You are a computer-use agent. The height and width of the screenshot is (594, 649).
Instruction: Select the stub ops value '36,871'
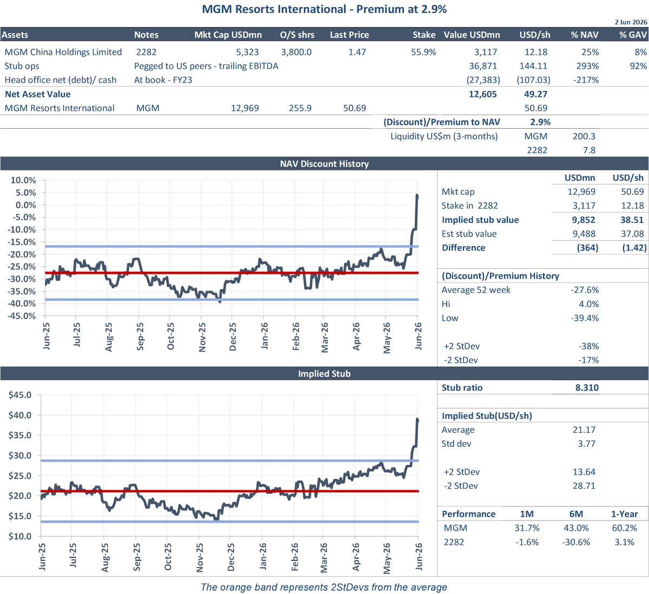pos(483,66)
